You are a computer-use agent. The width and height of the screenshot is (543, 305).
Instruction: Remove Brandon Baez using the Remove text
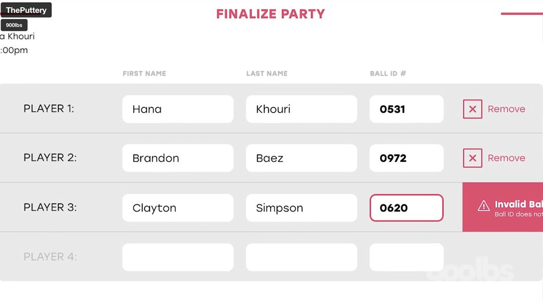click(506, 158)
